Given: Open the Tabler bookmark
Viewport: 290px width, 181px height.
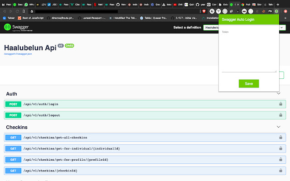Looking at the screenshot, I should (9, 18).
